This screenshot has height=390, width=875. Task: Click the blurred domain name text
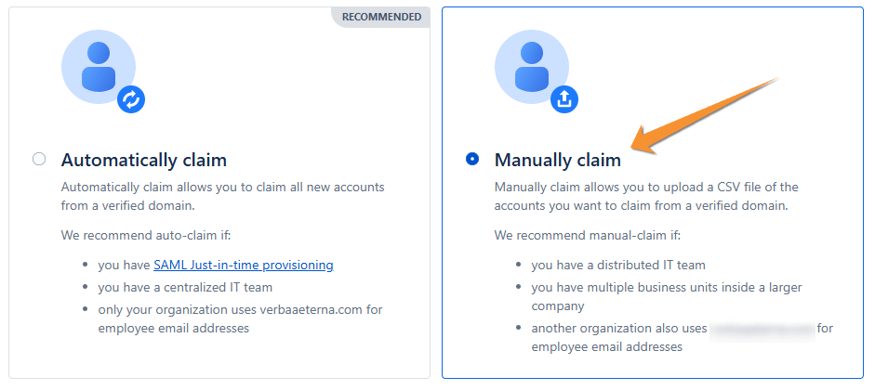762,328
